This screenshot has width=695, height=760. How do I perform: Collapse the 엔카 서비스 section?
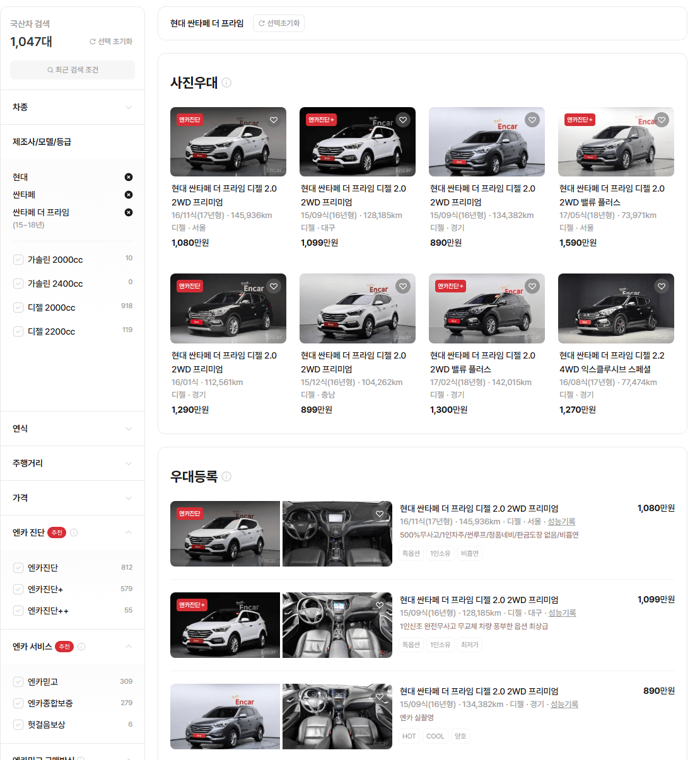(129, 647)
